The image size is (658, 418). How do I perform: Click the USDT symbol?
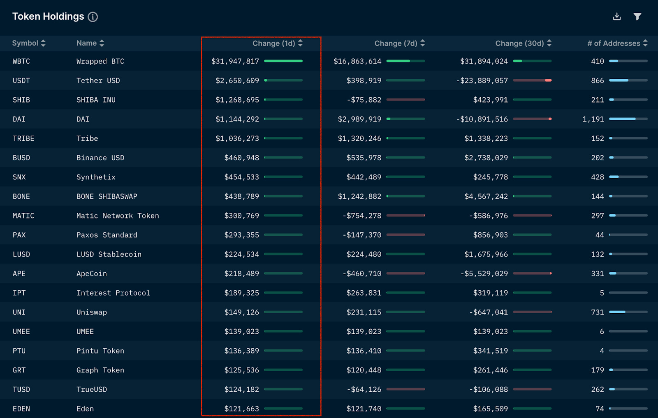pos(21,80)
